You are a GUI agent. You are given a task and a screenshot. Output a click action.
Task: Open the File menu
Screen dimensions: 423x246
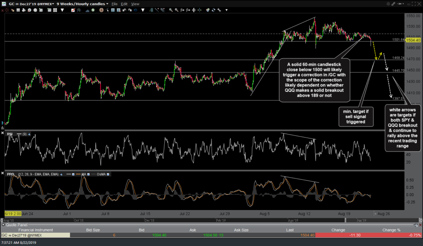[x=115, y=4]
